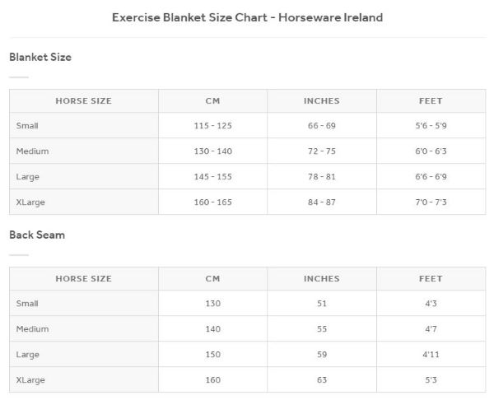
Task: Select the Blanket Size section heading
Action: [x=40, y=58]
